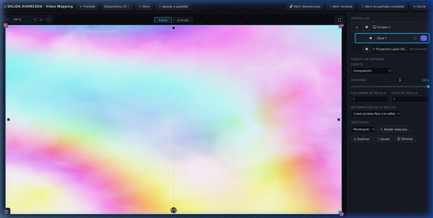The height and width of the screenshot is (218, 433).
Task: Click the top-center slice edge handle
Action: click(173, 28)
